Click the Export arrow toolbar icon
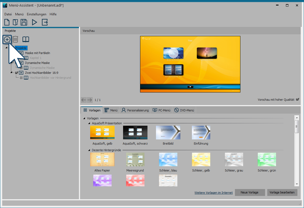The image size is (304, 208). point(45,22)
